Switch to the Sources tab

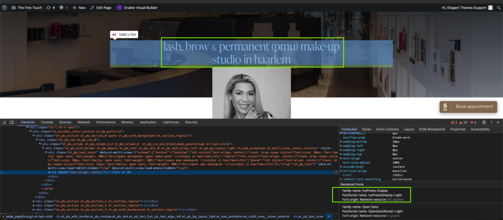pos(65,122)
